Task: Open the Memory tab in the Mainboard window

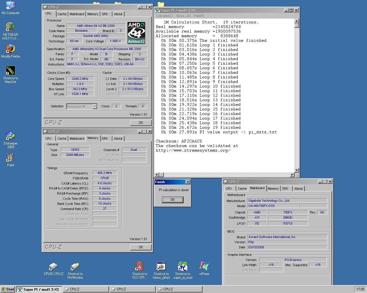Action: pyautogui.click(x=273, y=189)
